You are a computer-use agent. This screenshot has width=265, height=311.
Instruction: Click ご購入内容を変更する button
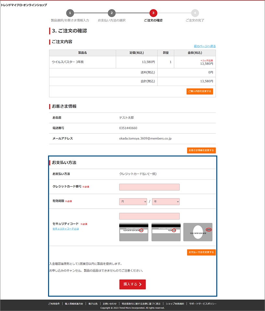(200, 91)
